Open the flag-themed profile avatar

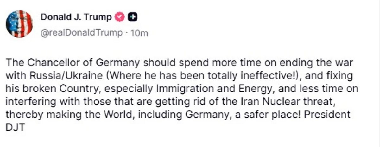(19, 24)
